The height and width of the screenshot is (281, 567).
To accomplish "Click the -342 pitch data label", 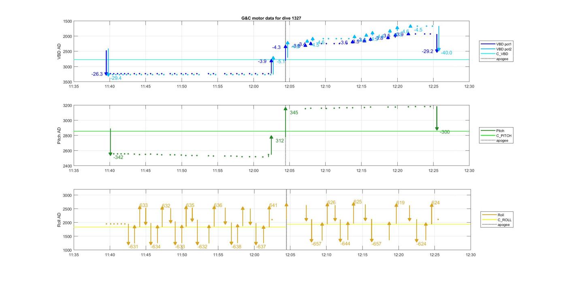I will pyautogui.click(x=118, y=157).
